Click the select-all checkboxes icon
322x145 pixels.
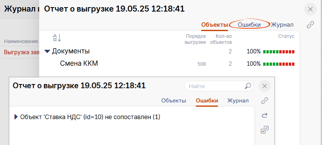coord(264,130)
